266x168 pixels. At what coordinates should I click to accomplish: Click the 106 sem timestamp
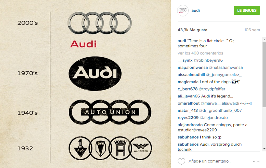pyautogui.click(x=252, y=30)
